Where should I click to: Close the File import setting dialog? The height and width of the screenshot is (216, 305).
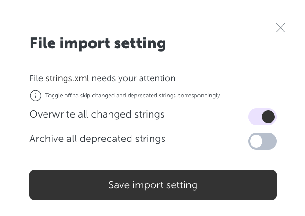point(281,28)
